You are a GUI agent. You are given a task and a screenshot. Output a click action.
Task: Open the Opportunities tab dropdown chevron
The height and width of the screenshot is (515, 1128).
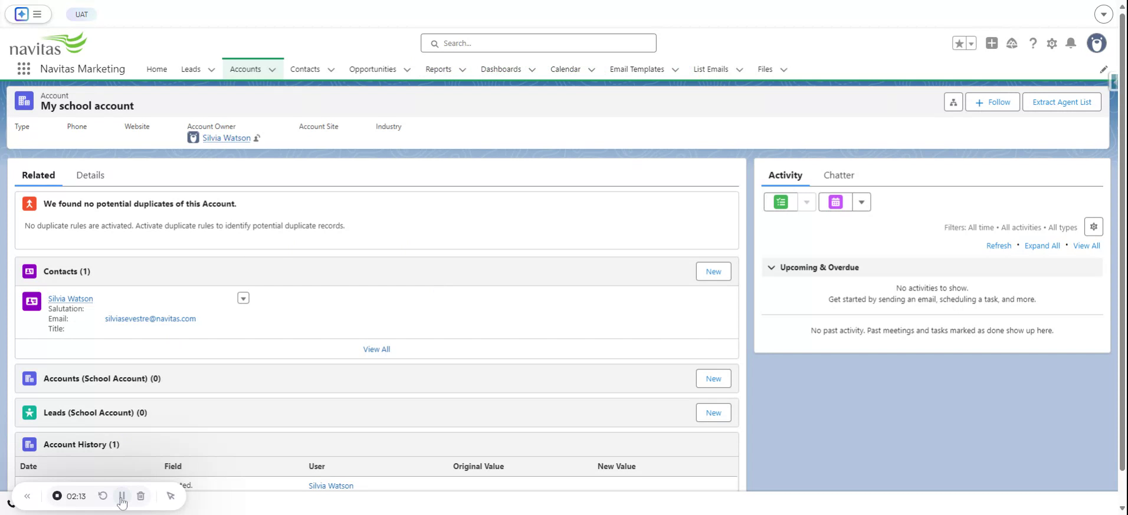coord(407,70)
